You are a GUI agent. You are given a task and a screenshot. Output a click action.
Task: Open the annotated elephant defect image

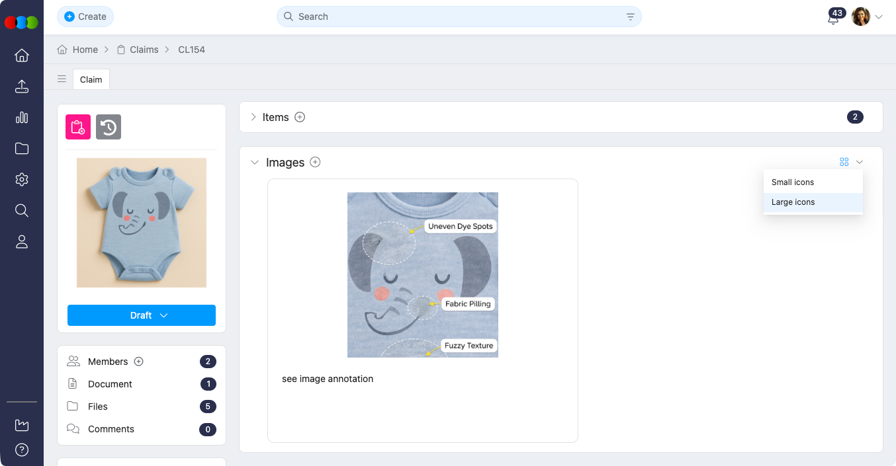click(x=423, y=274)
